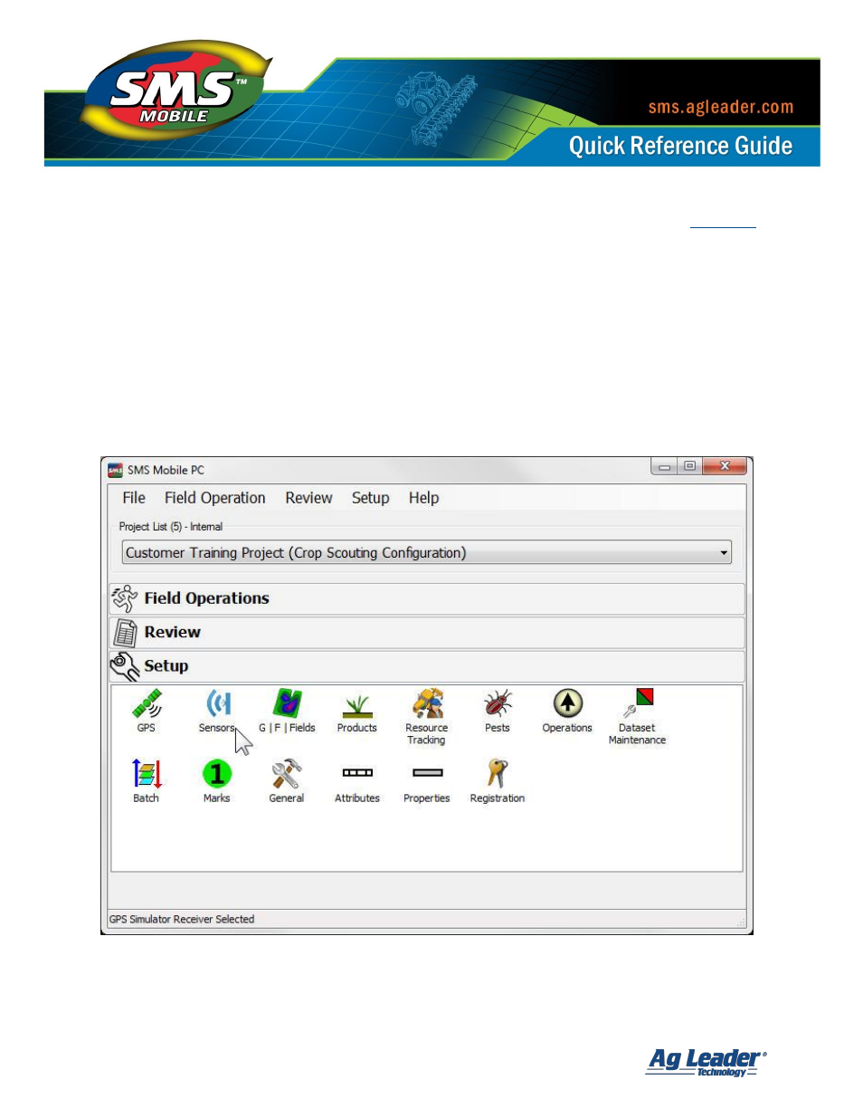Open the Review menu
The height and width of the screenshot is (1118, 863).
pos(308,498)
